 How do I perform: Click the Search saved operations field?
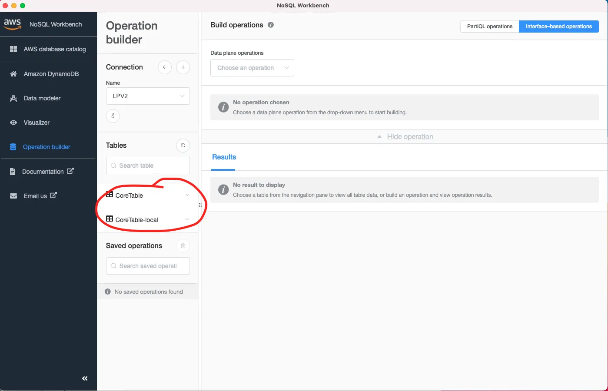pyautogui.click(x=148, y=266)
